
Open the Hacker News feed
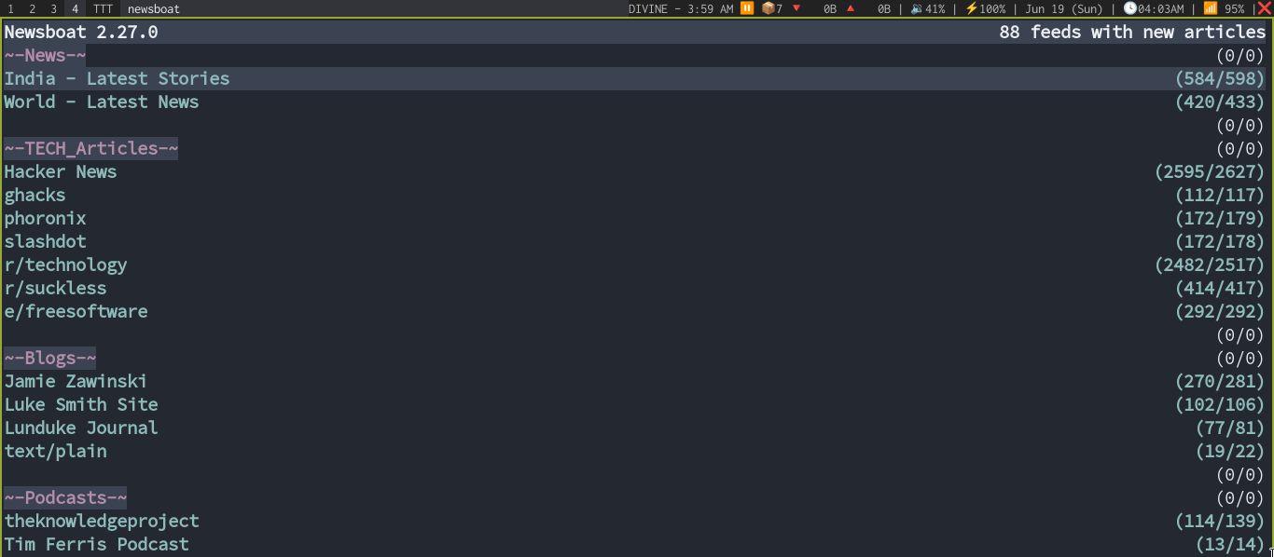click(60, 171)
